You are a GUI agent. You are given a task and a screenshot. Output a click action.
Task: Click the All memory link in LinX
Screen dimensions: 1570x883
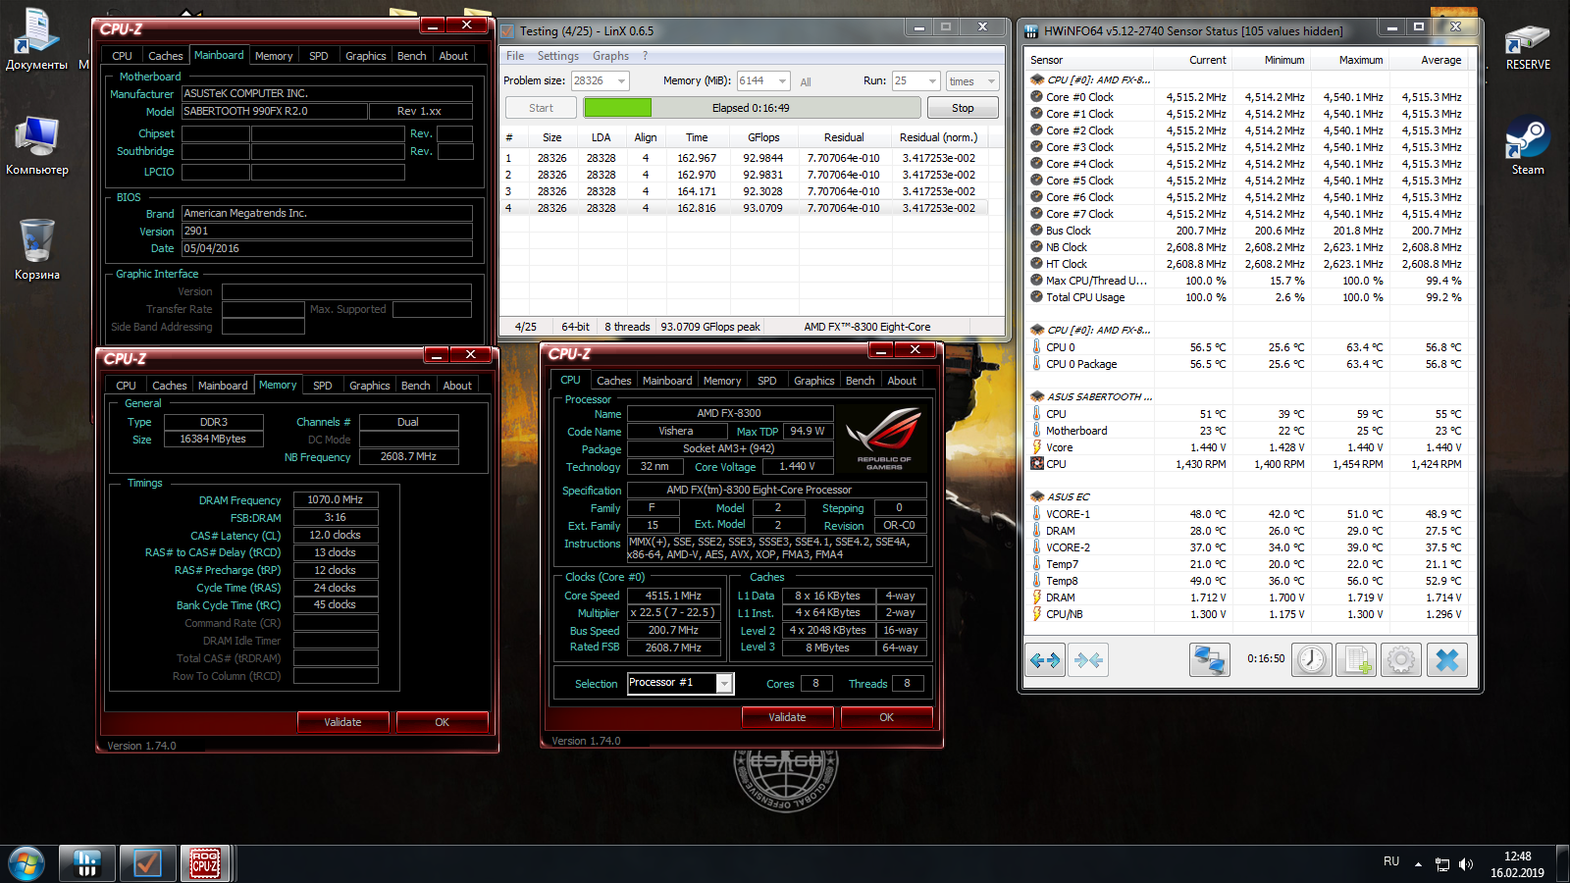coord(806,82)
